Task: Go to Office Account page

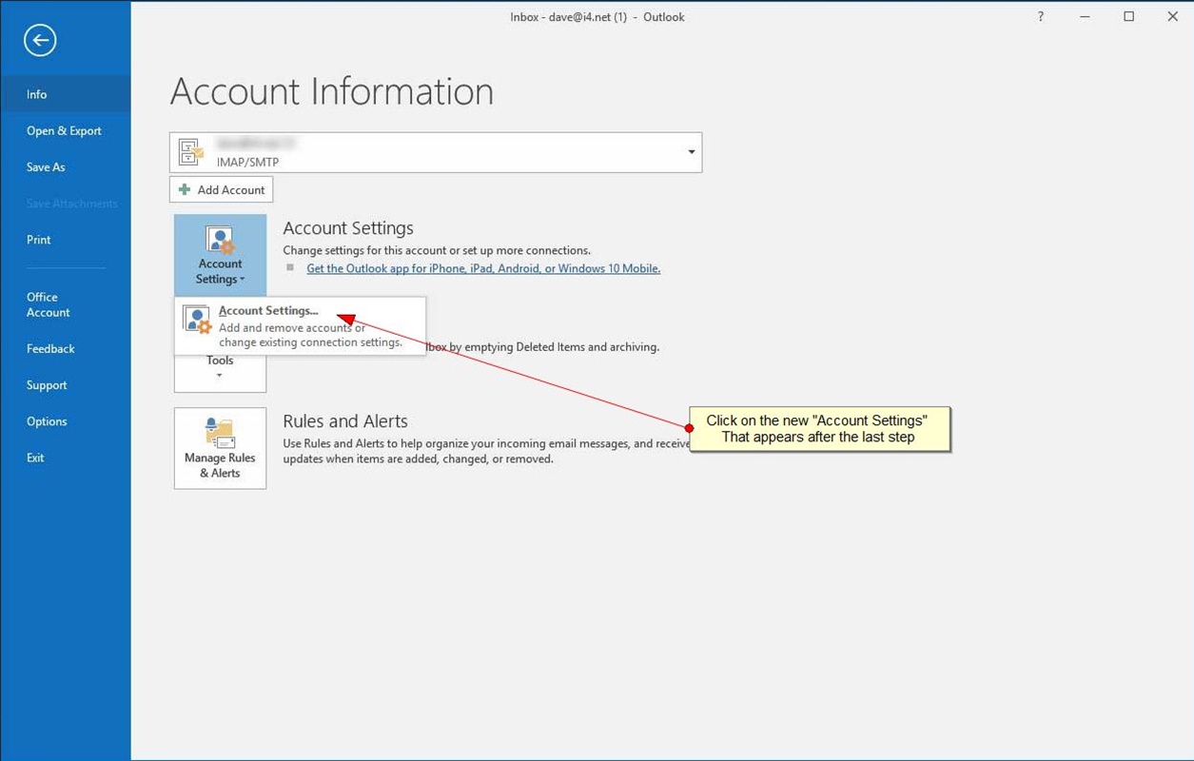Action: coord(48,304)
